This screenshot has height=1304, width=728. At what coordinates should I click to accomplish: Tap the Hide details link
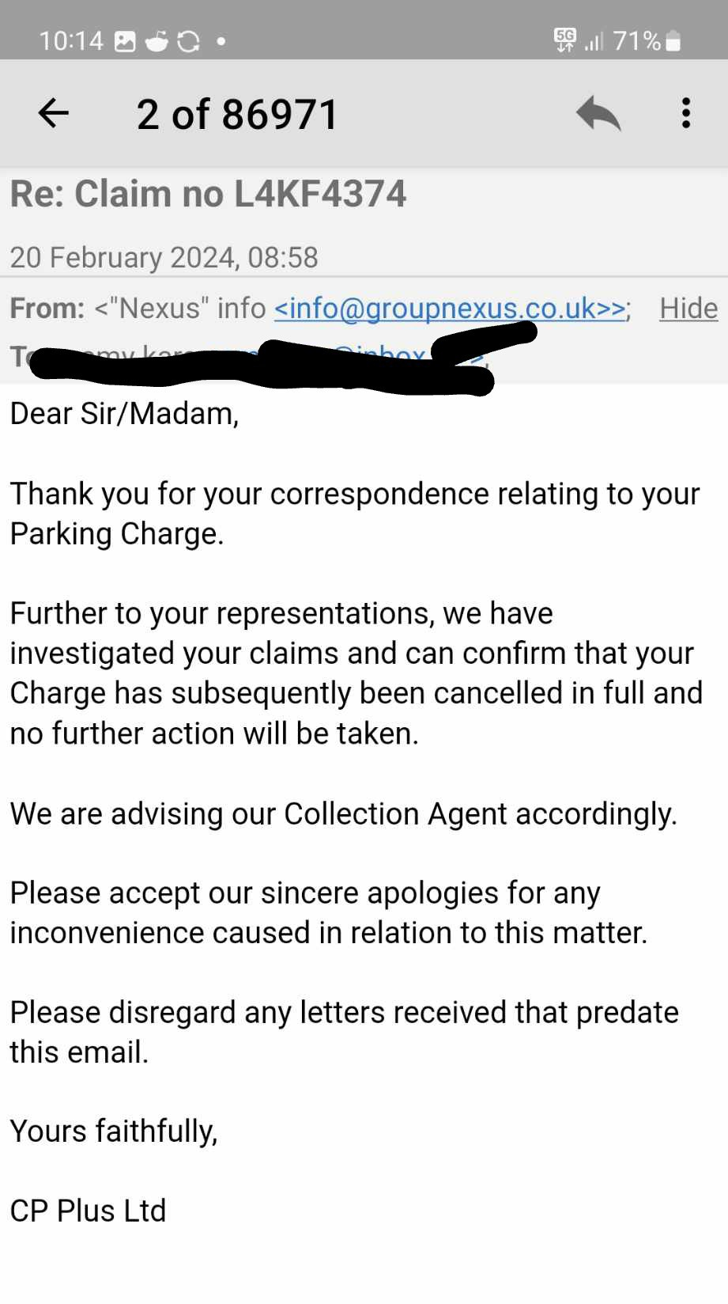pos(688,308)
